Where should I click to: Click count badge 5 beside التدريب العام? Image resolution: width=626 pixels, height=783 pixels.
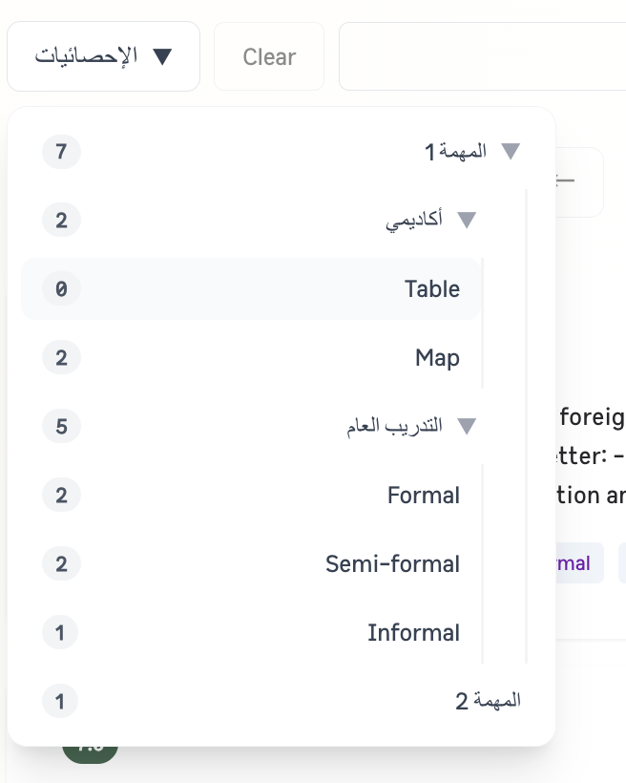point(61,426)
